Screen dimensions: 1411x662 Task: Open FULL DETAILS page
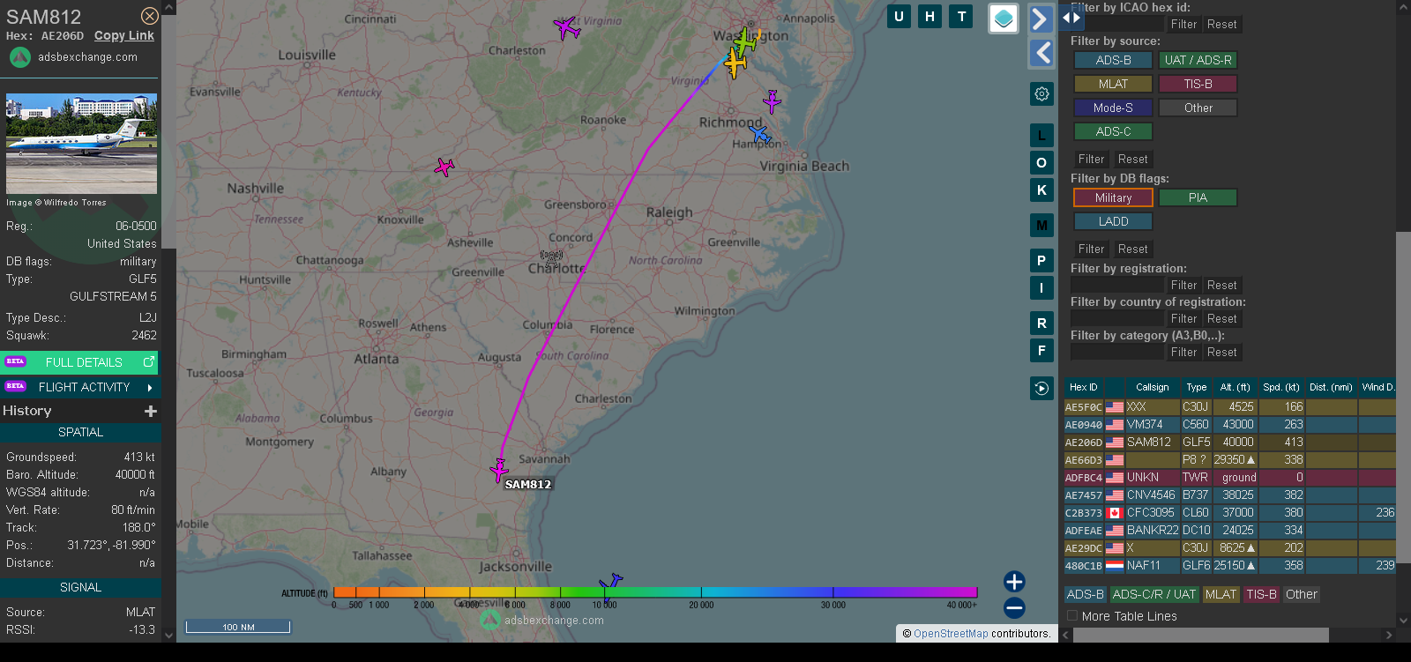click(x=81, y=362)
